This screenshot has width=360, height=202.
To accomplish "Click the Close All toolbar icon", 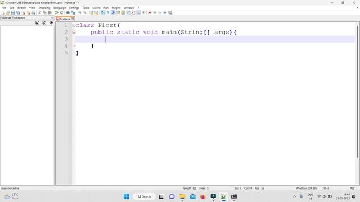I will click(x=28, y=12).
